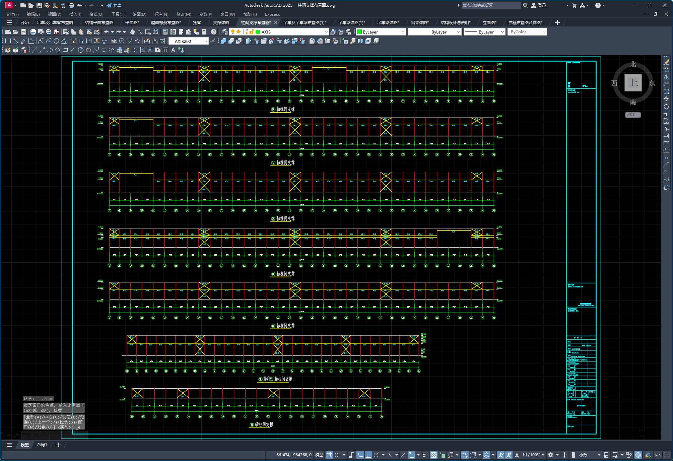Click the Circle draw tool icon
Viewport: 673px width, 461px height.
click(81, 50)
